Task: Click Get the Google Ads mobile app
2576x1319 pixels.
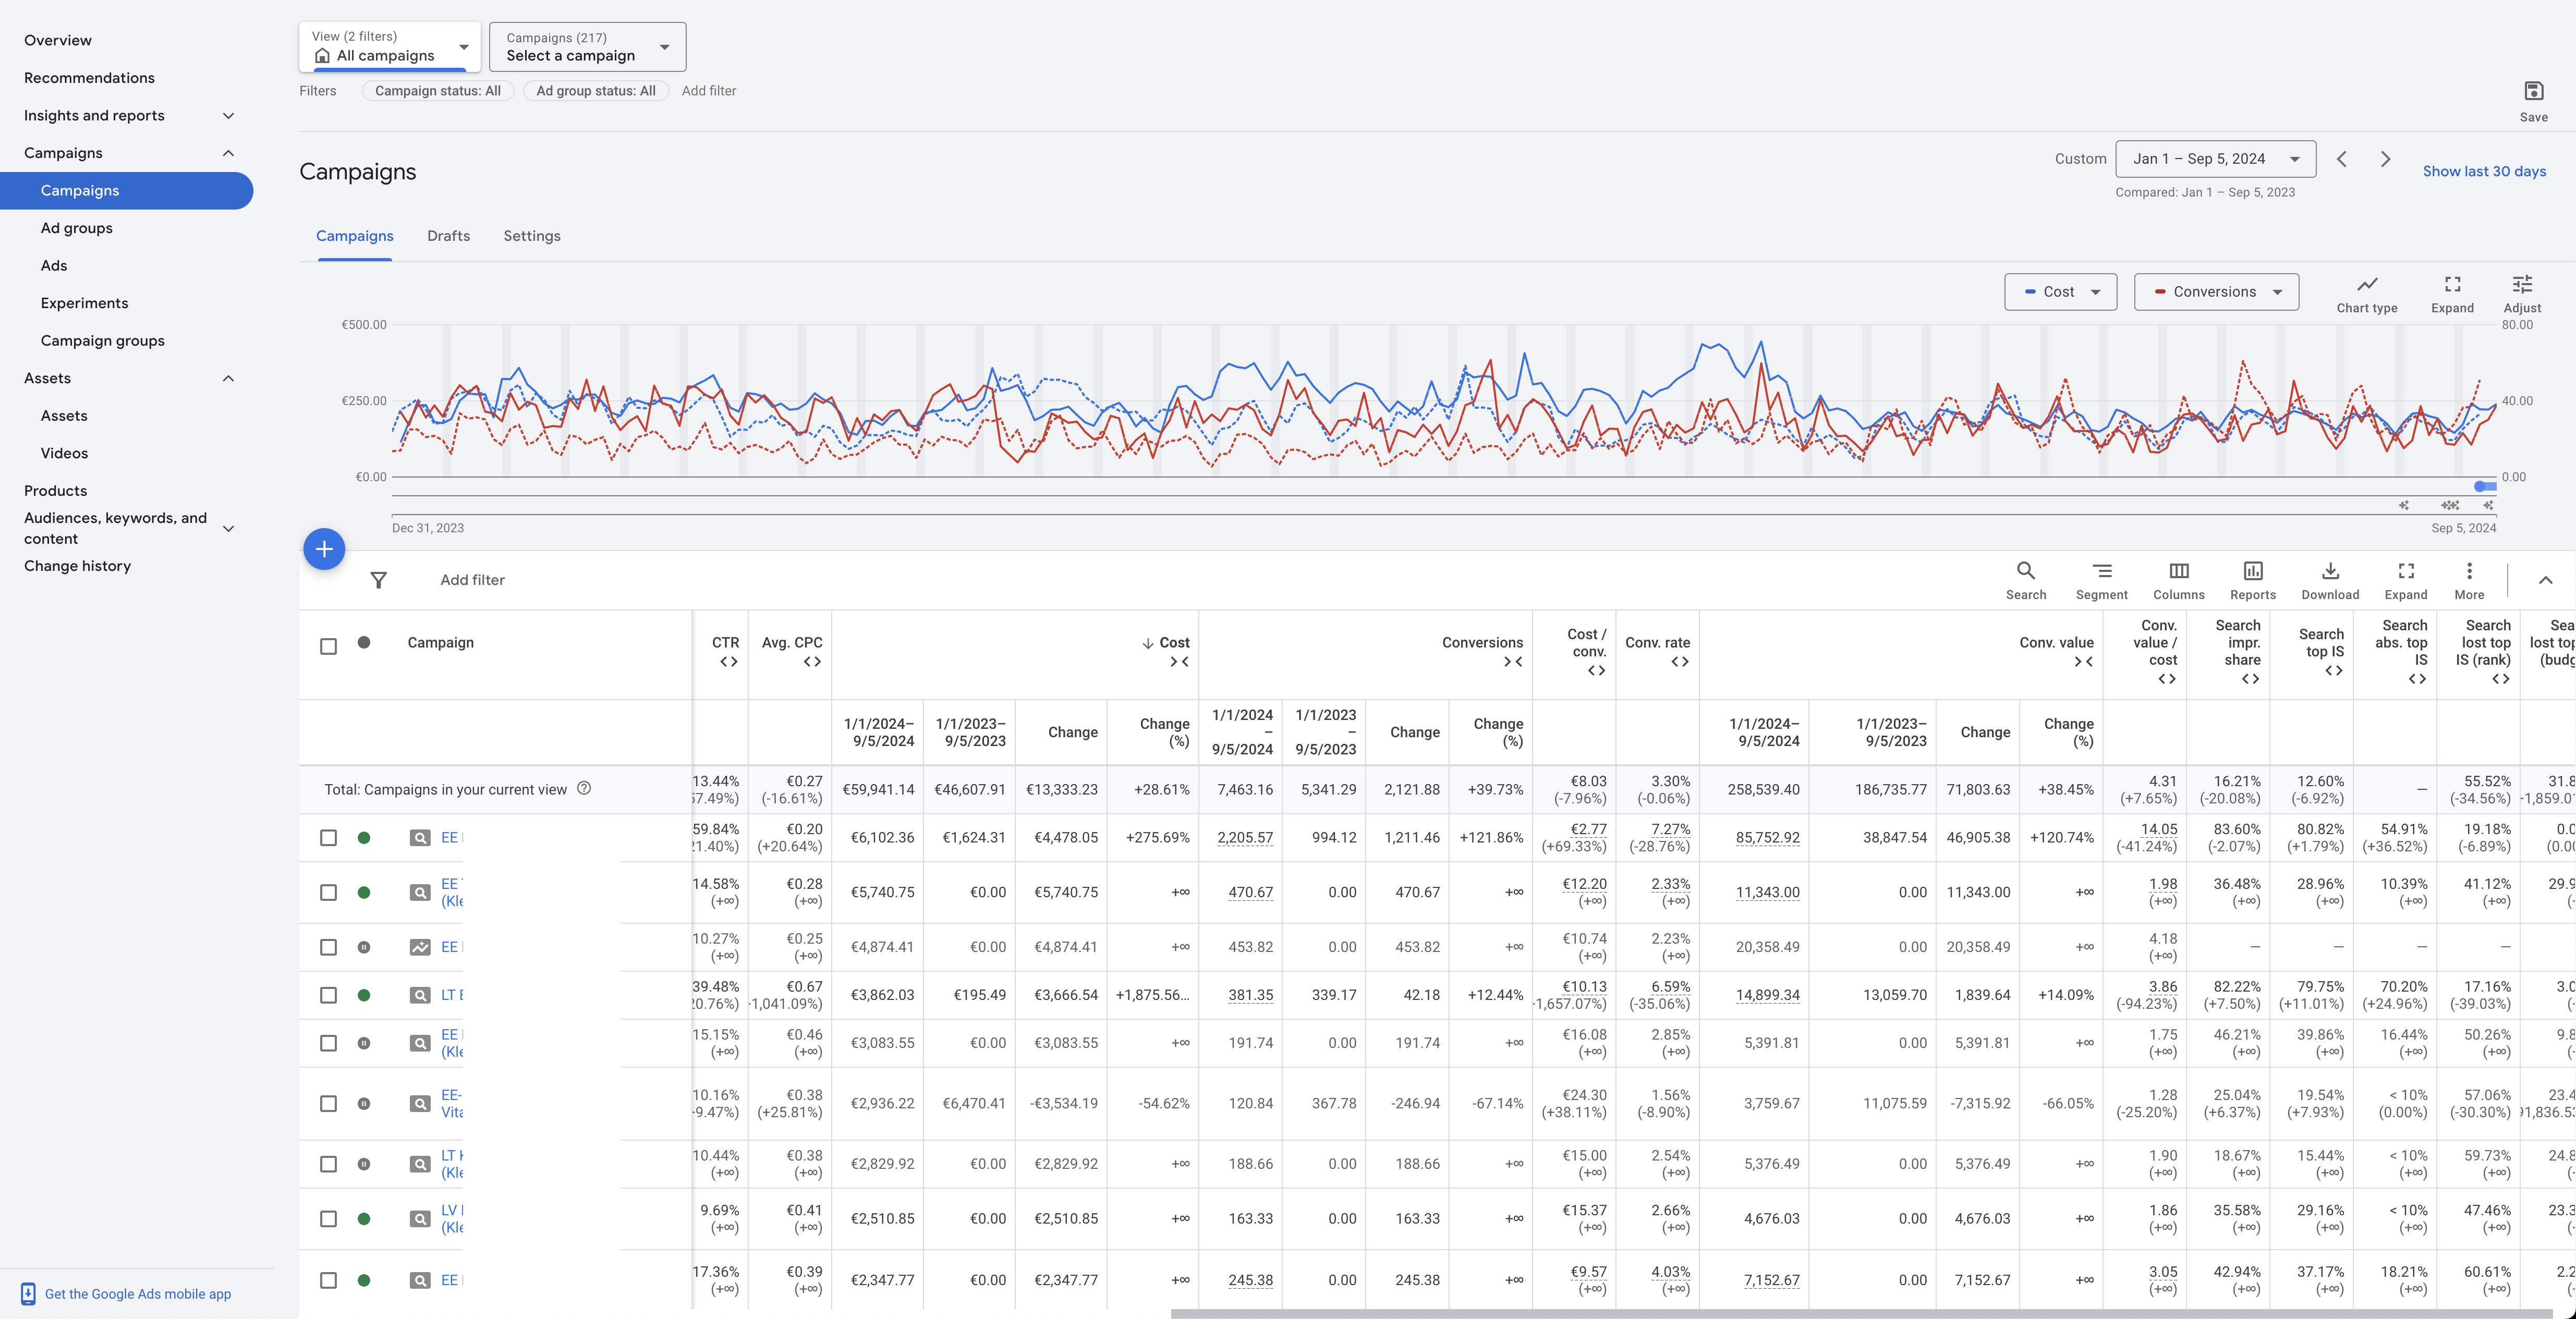Action: tap(138, 1293)
